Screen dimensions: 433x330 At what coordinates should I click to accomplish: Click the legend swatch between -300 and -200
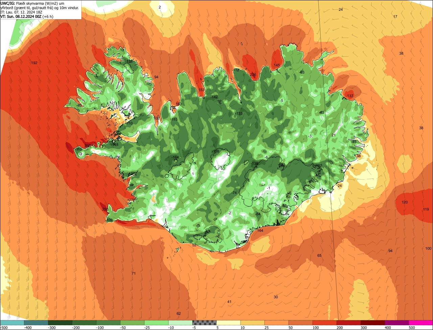click(60, 323)
